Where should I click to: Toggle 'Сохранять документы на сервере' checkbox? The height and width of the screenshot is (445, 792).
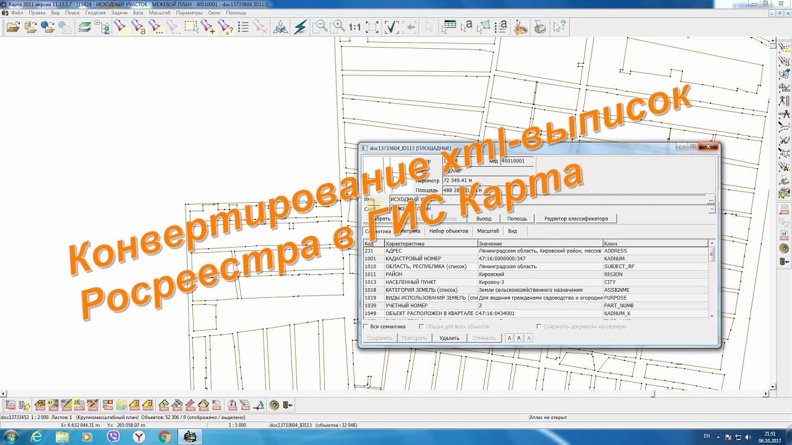click(539, 326)
